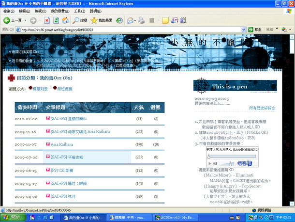Open the 2010-02-02 [SAI+PS] post link

point(69,119)
